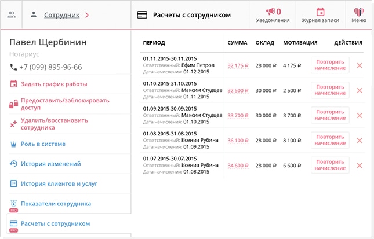This screenshot has width=374, height=239.
Task: Delete the 01.11.2015-30.11.2015 payment row
Action: coord(360,65)
